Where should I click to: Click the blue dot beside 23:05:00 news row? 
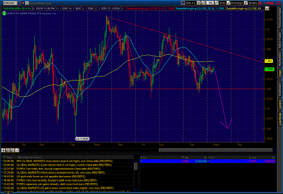point(2,161)
